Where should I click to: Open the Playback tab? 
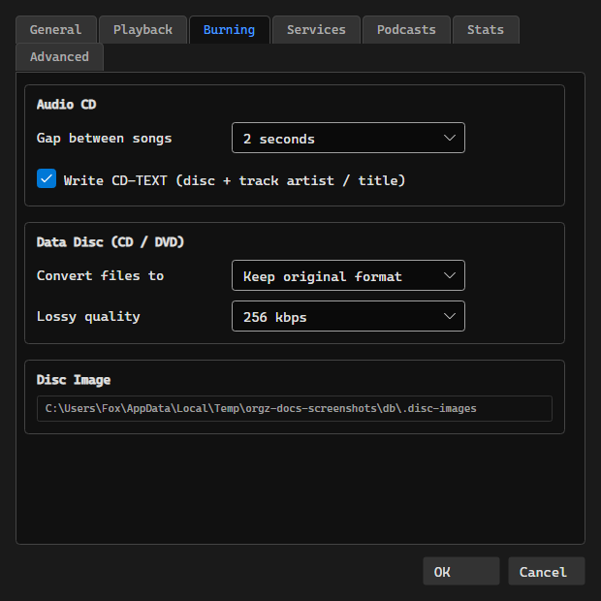click(142, 29)
